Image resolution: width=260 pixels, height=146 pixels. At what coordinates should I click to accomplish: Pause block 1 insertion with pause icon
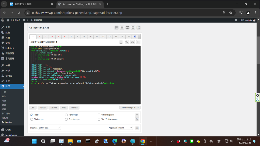tap(138, 42)
